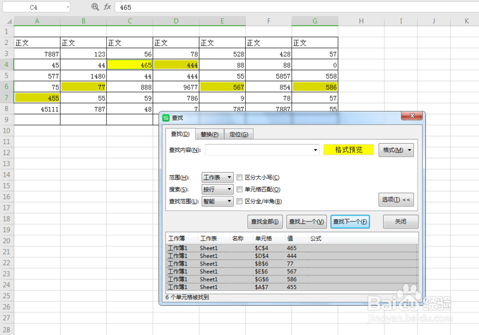The image size is (479, 335).
Task: Click the cell containing 7887 in column A
Action: coord(37,54)
